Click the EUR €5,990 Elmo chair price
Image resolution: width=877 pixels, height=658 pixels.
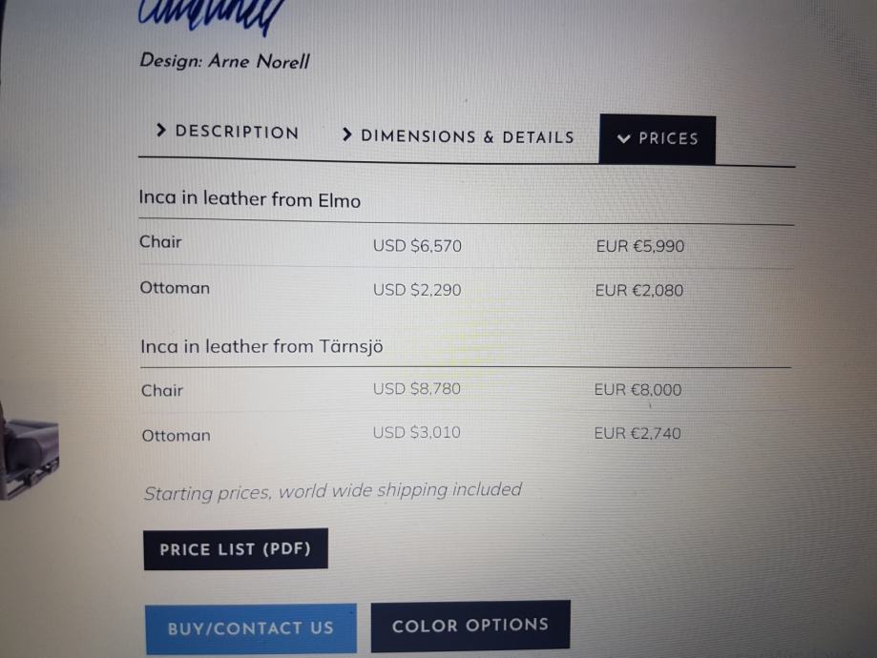click(639, 246)
